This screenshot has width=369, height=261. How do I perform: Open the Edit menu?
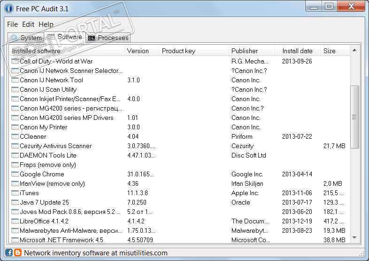coord(28,24)
